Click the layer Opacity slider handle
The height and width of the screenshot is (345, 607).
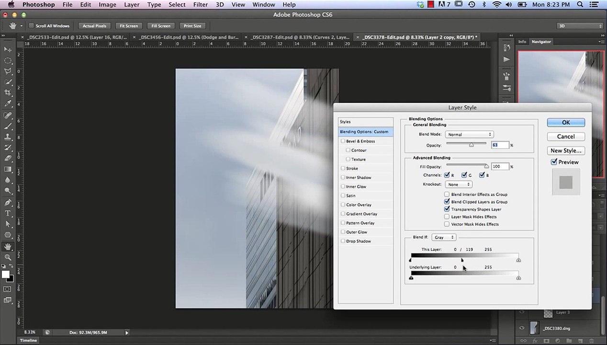(x=471, y=145)
